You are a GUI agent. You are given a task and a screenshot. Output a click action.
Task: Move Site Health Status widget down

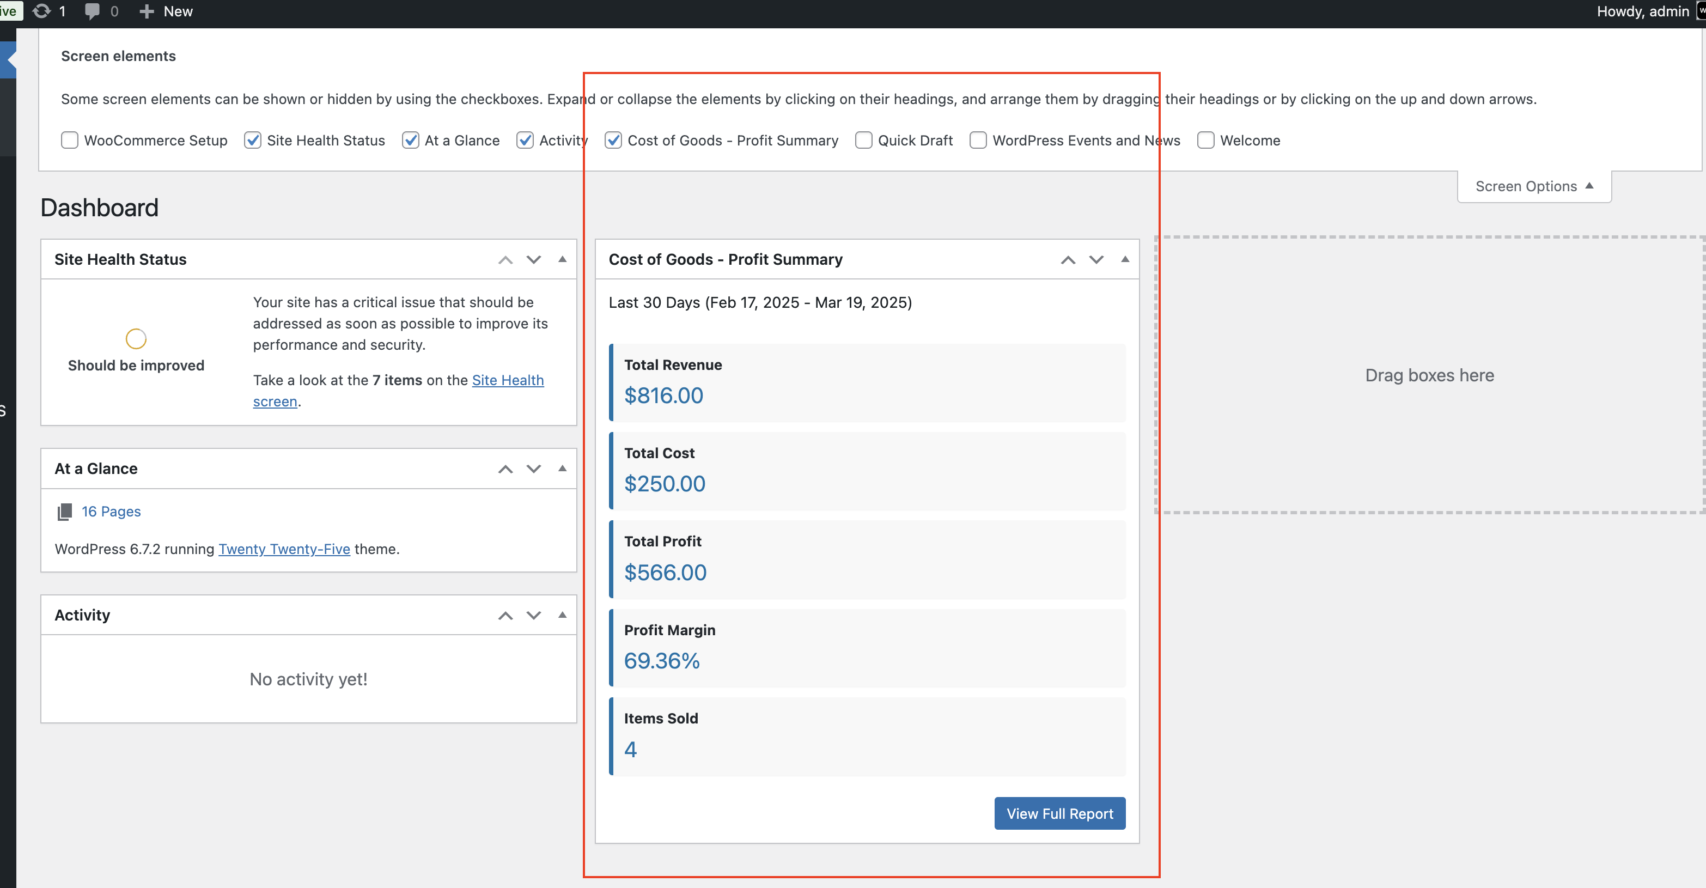pyautogui.click(x=534, y=259)
